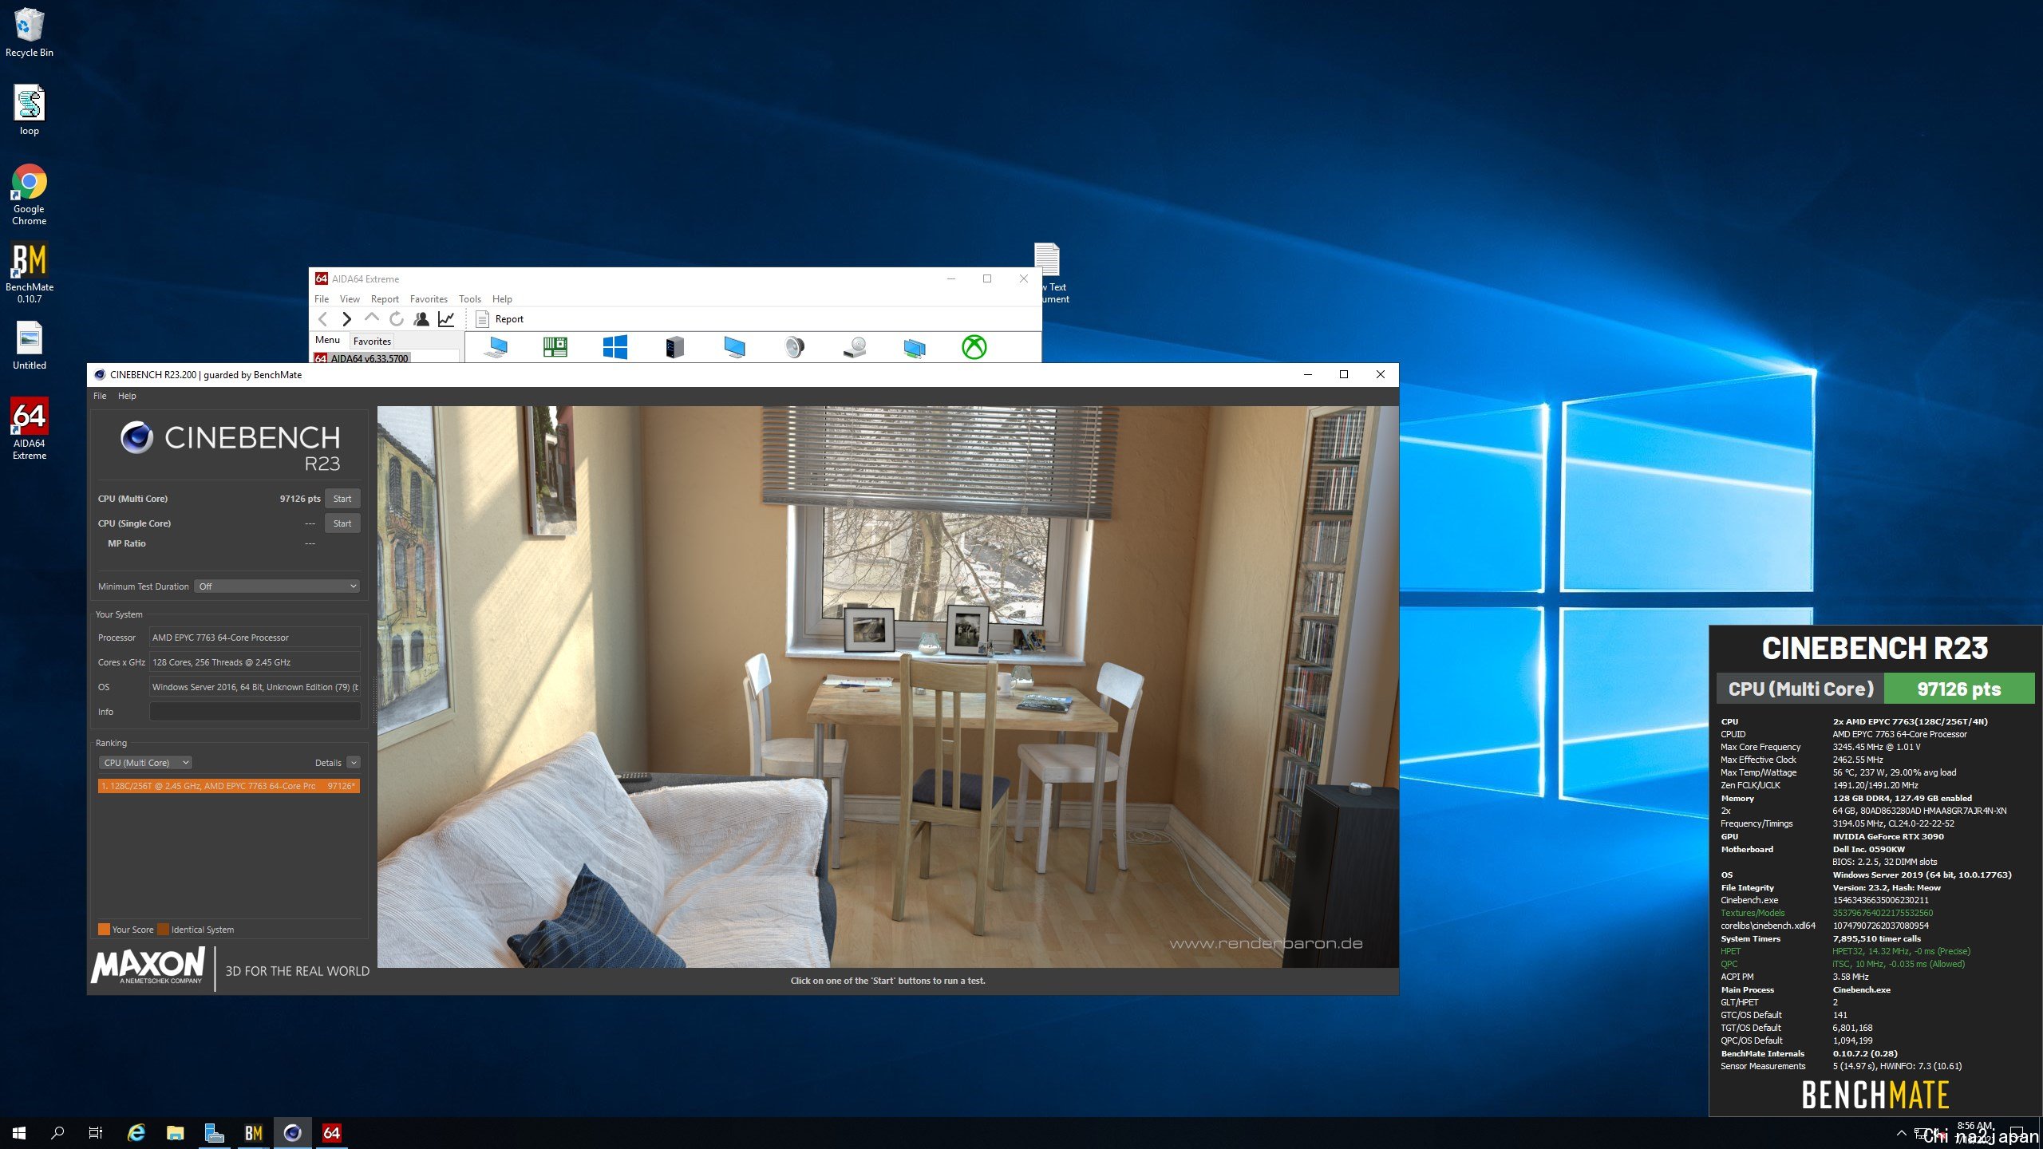Open the CPU (Multi Core) ranking dropdown
Image resolution: width=2043 pixels, height=1149 pixels.
pyautogui.click(x=145, y=763)
